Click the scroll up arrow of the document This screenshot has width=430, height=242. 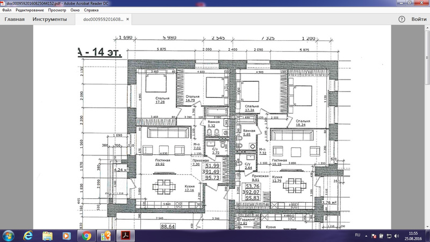(427, 28)
